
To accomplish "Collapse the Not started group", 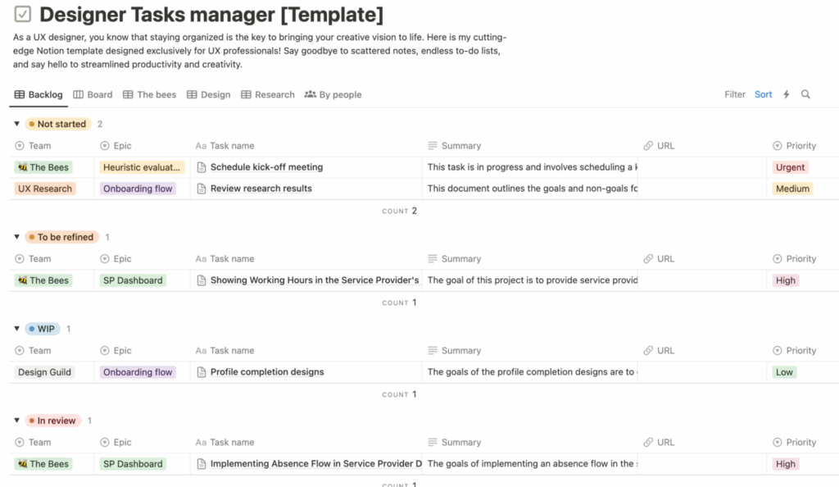I will [x=17, y=124].
